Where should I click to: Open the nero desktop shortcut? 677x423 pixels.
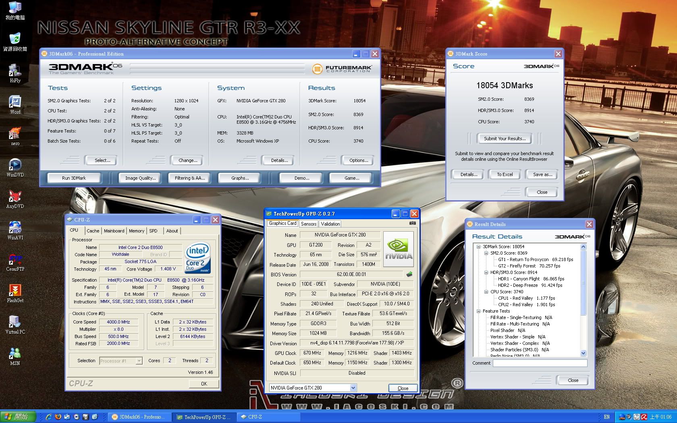[x=15, y=136]
